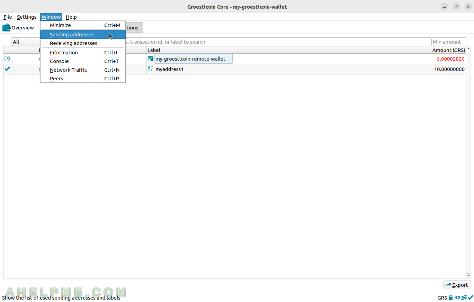Sort by the Amount (GRS) column header
Image resolution: width=474 pixels, height=302 pixels.
349,50
